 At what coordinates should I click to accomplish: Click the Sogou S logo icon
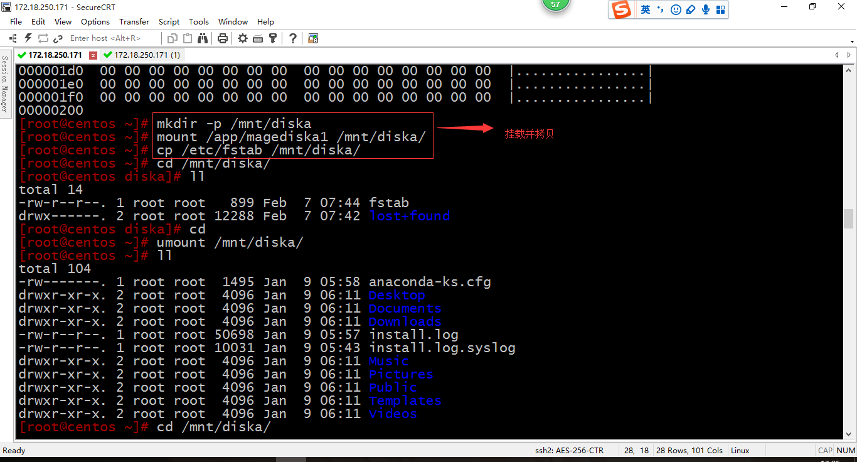click(621, 9)
